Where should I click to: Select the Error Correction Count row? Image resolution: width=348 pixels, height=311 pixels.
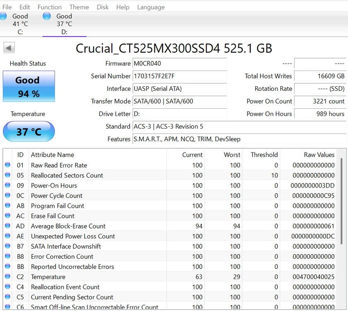click(170, 257)
